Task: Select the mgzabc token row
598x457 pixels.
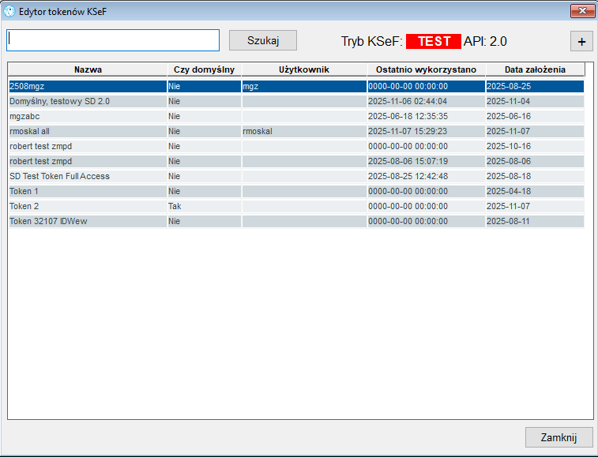Action: pyautogui.click(x=296, y=116)
